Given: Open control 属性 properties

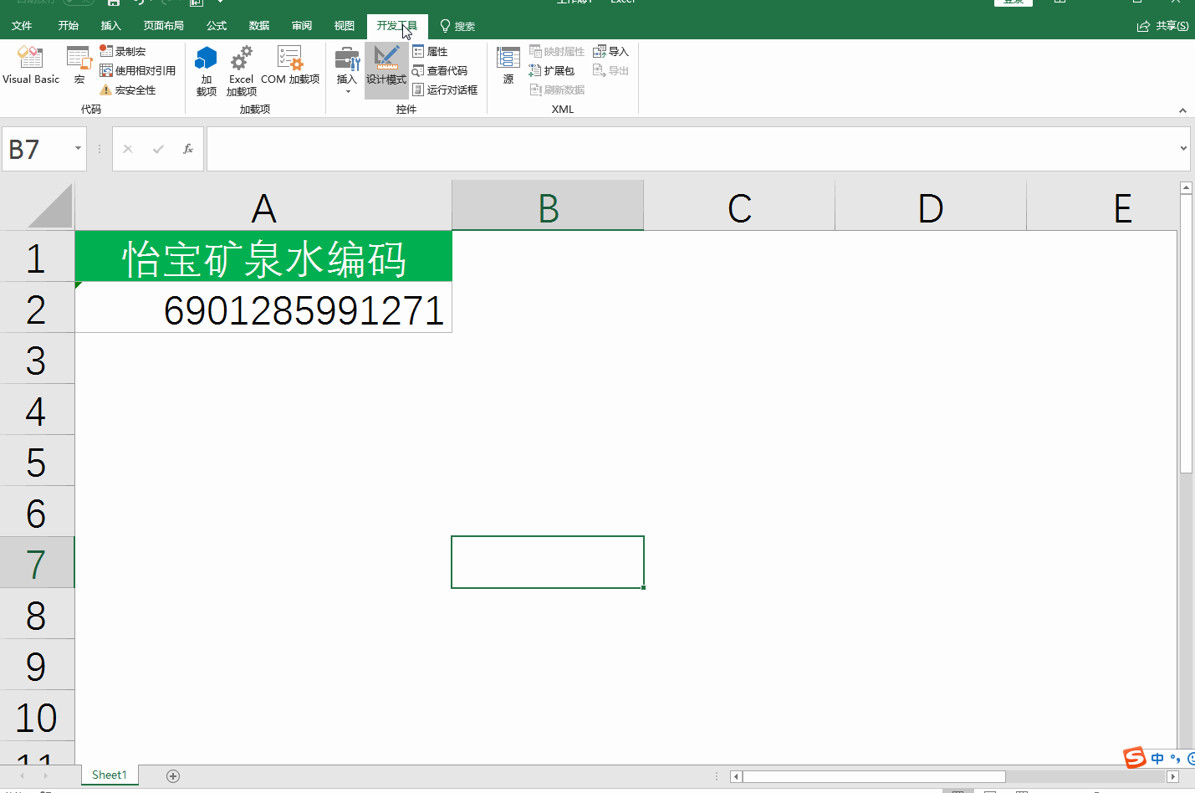Looking at the screenshot, I should point(430,51).
